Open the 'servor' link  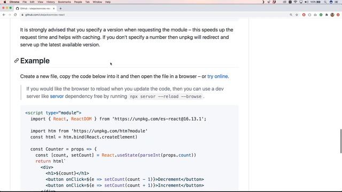click(x=57, y=96)
